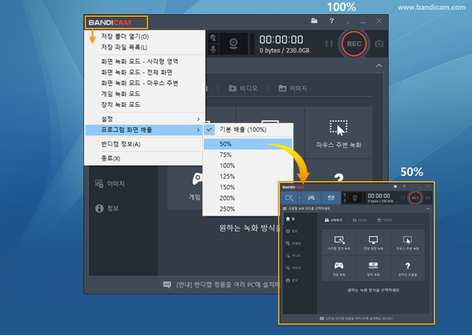Select 화면 녹화 모드 - 사각형 영역
The image size is (472, 335).
pos(144,61)
